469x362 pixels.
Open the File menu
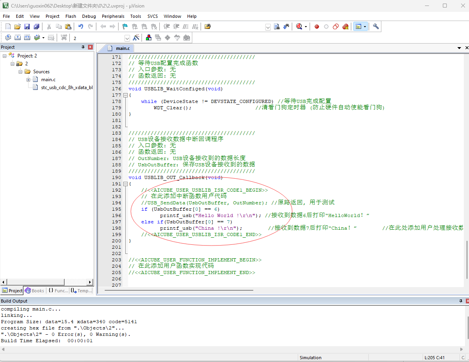tap(6, 16)
